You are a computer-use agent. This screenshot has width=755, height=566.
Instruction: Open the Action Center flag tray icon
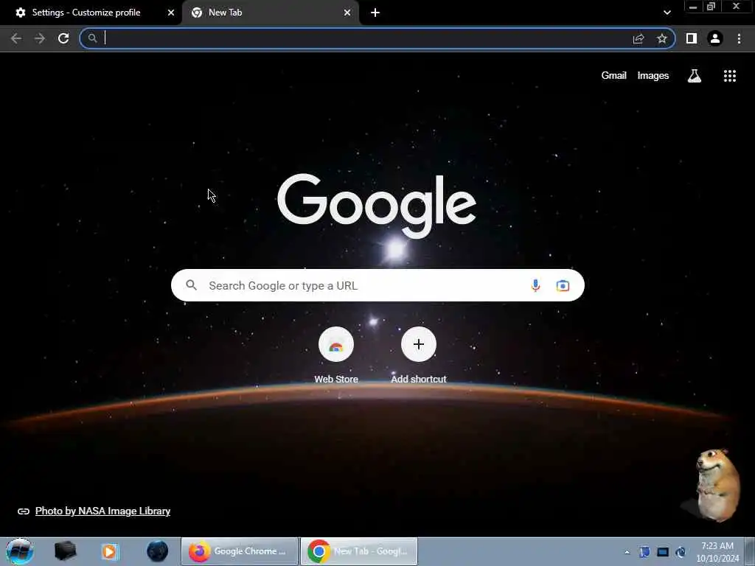(644, 552)
